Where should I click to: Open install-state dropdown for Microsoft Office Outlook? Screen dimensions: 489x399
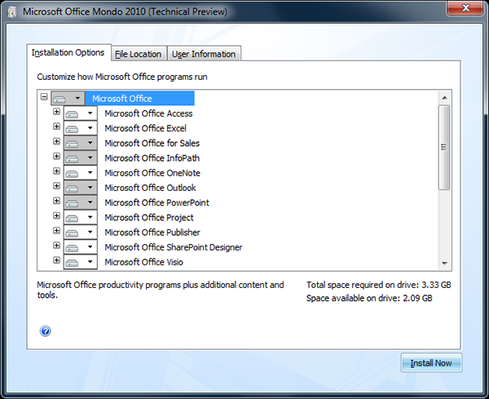(x=81, y=188)
